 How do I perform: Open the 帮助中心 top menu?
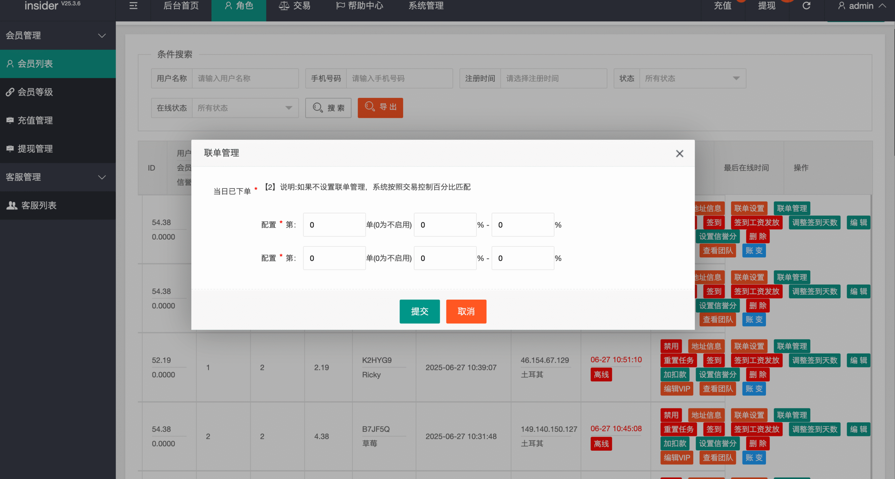[x=360, y=6]
